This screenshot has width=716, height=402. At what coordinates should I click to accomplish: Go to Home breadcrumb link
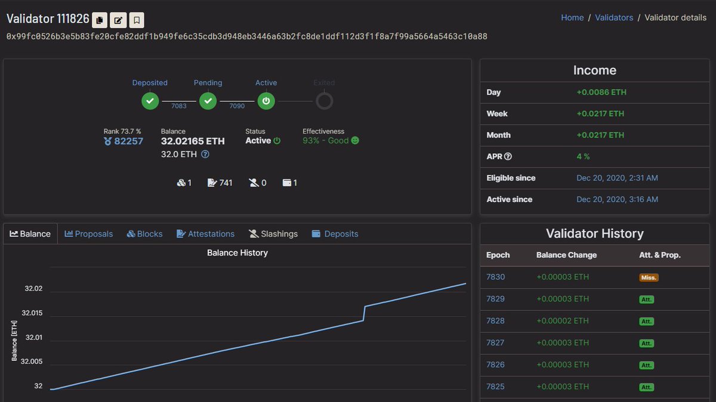pyautogui.click(x=572, y=18)
